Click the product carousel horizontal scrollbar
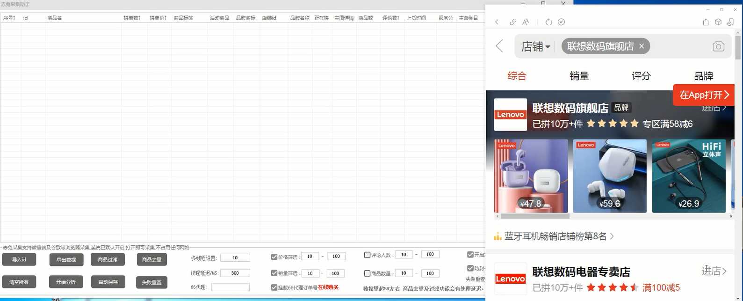 pos(535,216)
